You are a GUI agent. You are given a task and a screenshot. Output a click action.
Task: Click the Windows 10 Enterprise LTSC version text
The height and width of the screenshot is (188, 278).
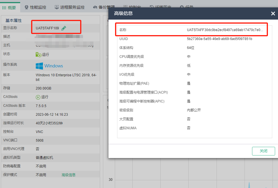point(66,77)
